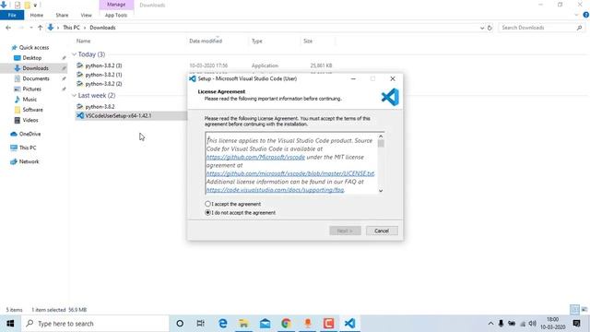
Task: Open Mail app from taskbar
Action: (x=265, y=324)
